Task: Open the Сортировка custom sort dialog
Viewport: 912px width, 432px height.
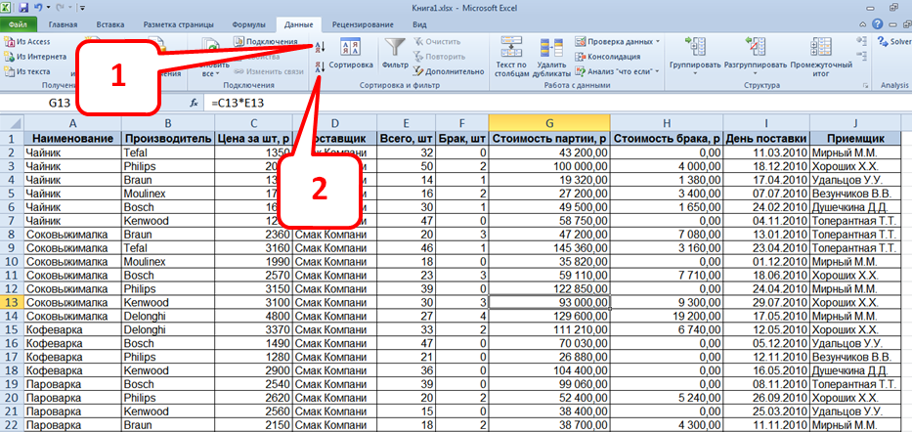Action: 351,54
